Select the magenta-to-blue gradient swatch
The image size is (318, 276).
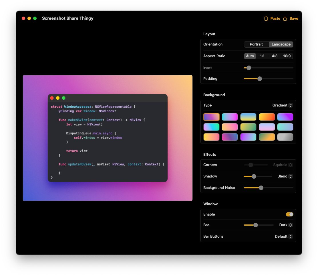tap(230, 137)
